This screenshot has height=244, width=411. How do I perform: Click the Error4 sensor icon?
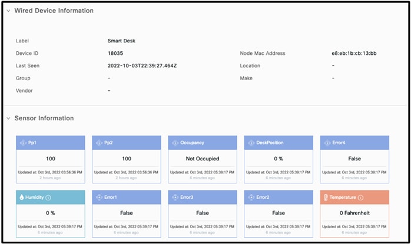(x=327, y=143)
